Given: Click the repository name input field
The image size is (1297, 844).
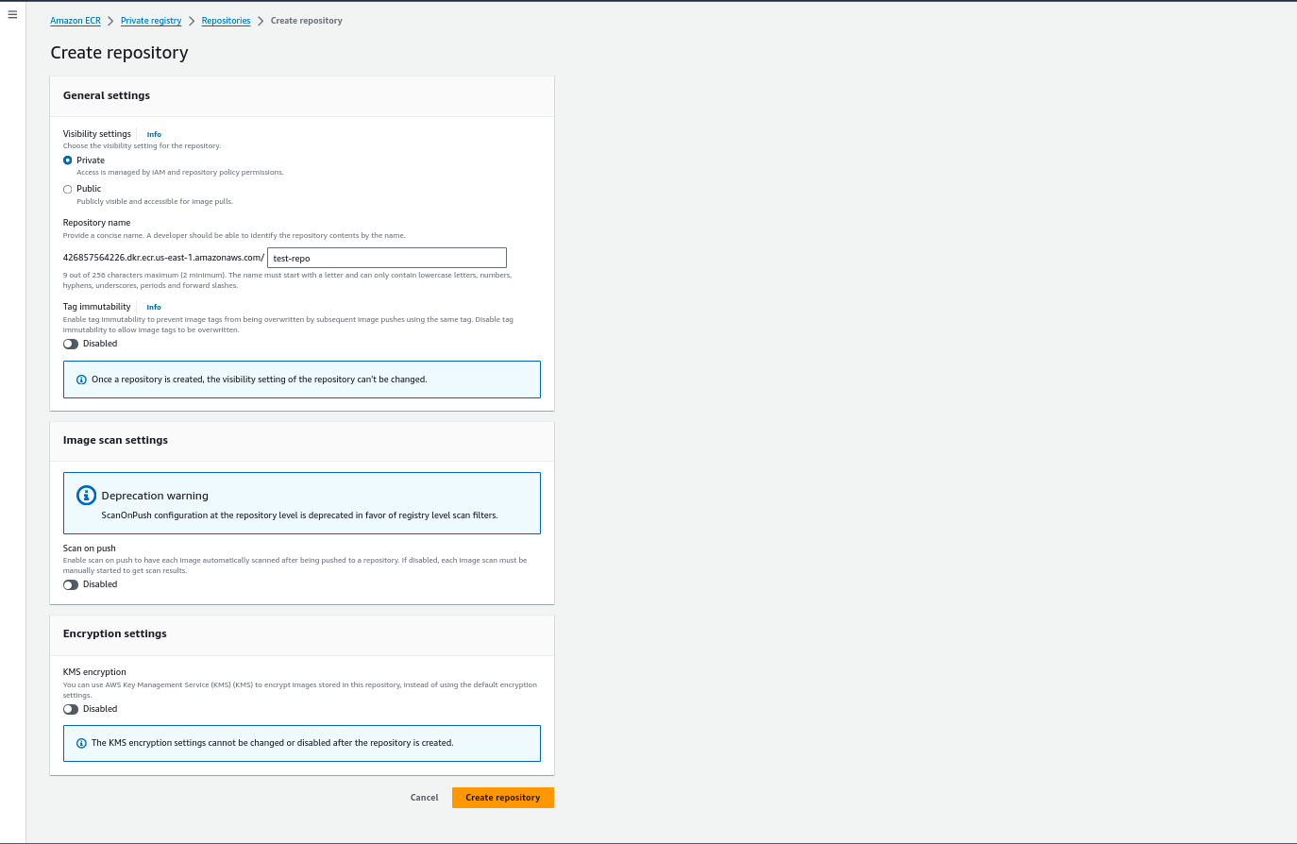Looking at the screenshot, I should pos(387,258).
